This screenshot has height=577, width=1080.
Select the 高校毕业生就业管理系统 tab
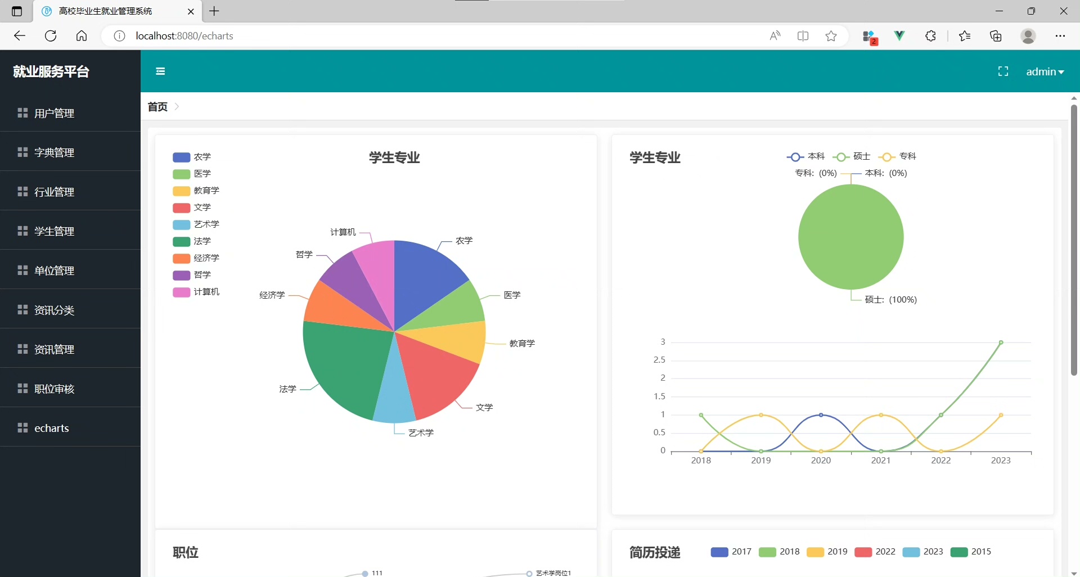point(117,11)
